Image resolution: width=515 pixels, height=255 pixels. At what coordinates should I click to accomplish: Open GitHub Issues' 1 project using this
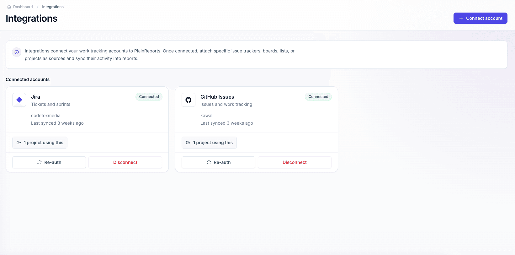tap(209, 143)
